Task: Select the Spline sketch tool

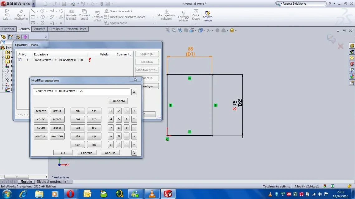Action: 52,11
